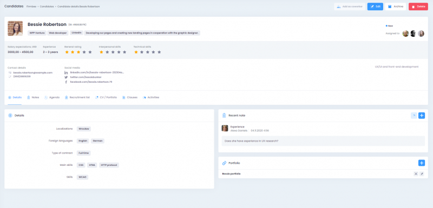The height and width of the screenshot is (208, 433).
Task: Set Technical skills to four stars
Action: click(x=153, y=52)
